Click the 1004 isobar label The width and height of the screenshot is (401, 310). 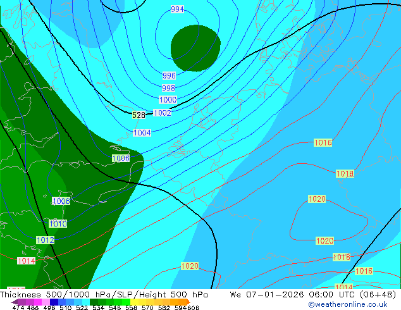pyautogui.click(x=142, y=133)
